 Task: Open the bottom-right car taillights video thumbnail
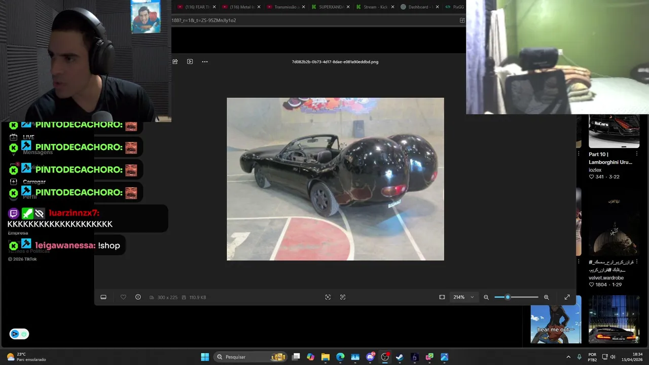coord(614,320)
